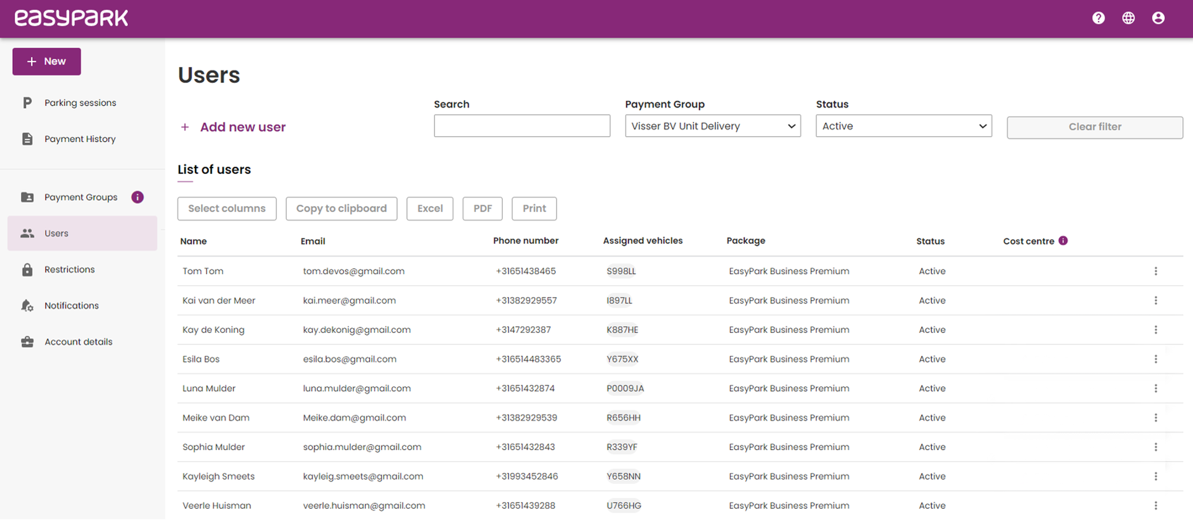Image resolution: width=1193 pixels, height=522 pixels.
Task: Open row menu for Kayleigh Smeets
Action: tap(1155, 476)
